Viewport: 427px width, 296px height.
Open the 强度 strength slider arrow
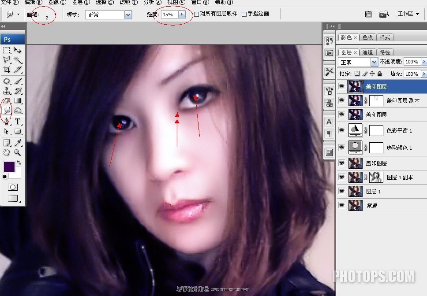click(182, 15)
